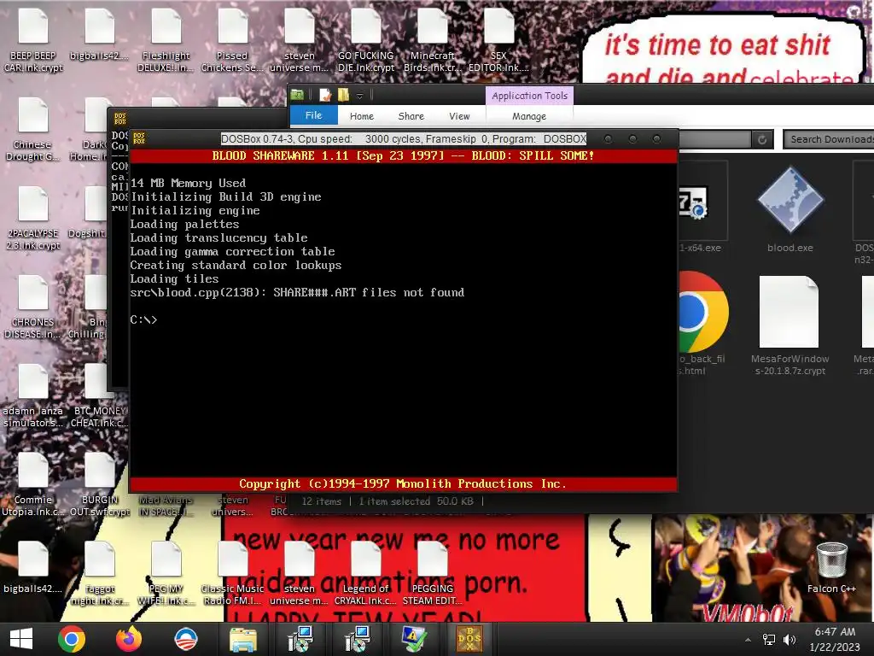Image resolution: width=874 pixels, height=656 pixels.
Task: Open the volume tray icon
Action: coord(790,639)
